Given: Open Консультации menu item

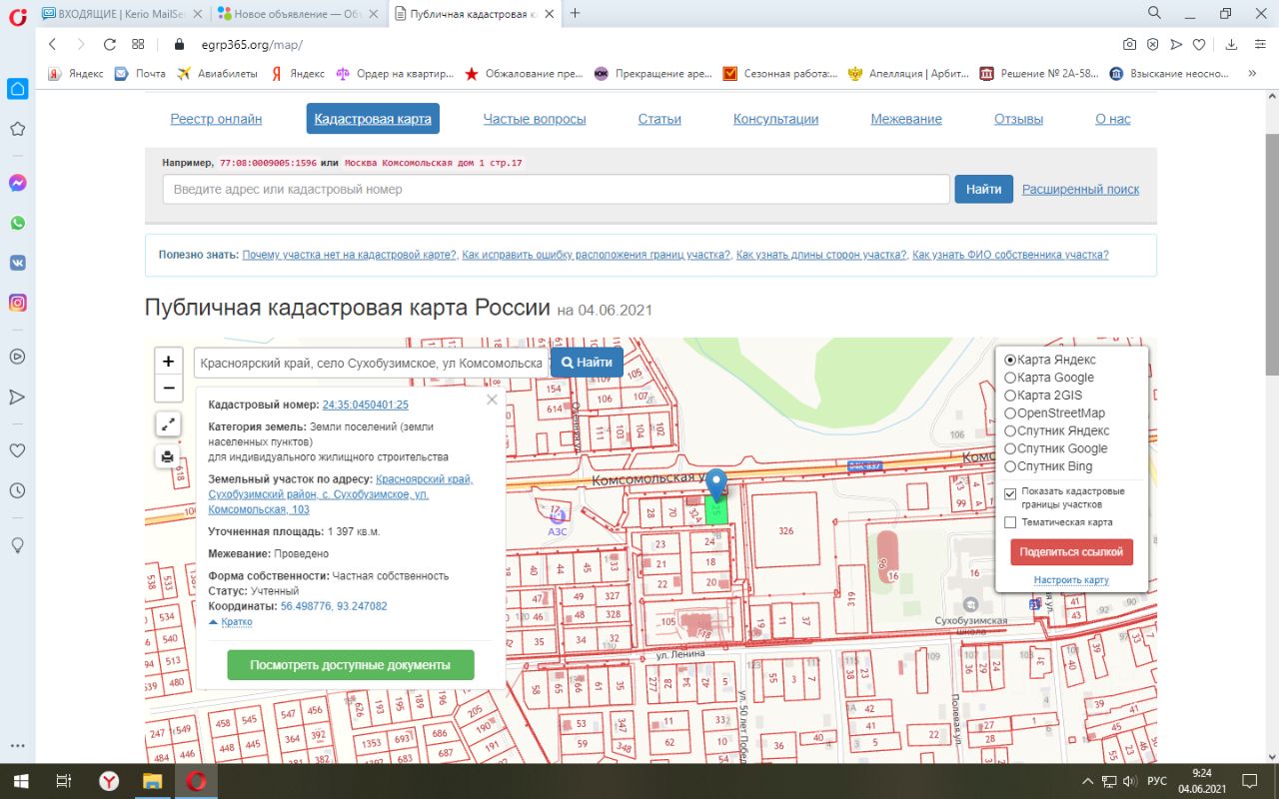Looking at the screenshot, I should (x=775, y=119).
